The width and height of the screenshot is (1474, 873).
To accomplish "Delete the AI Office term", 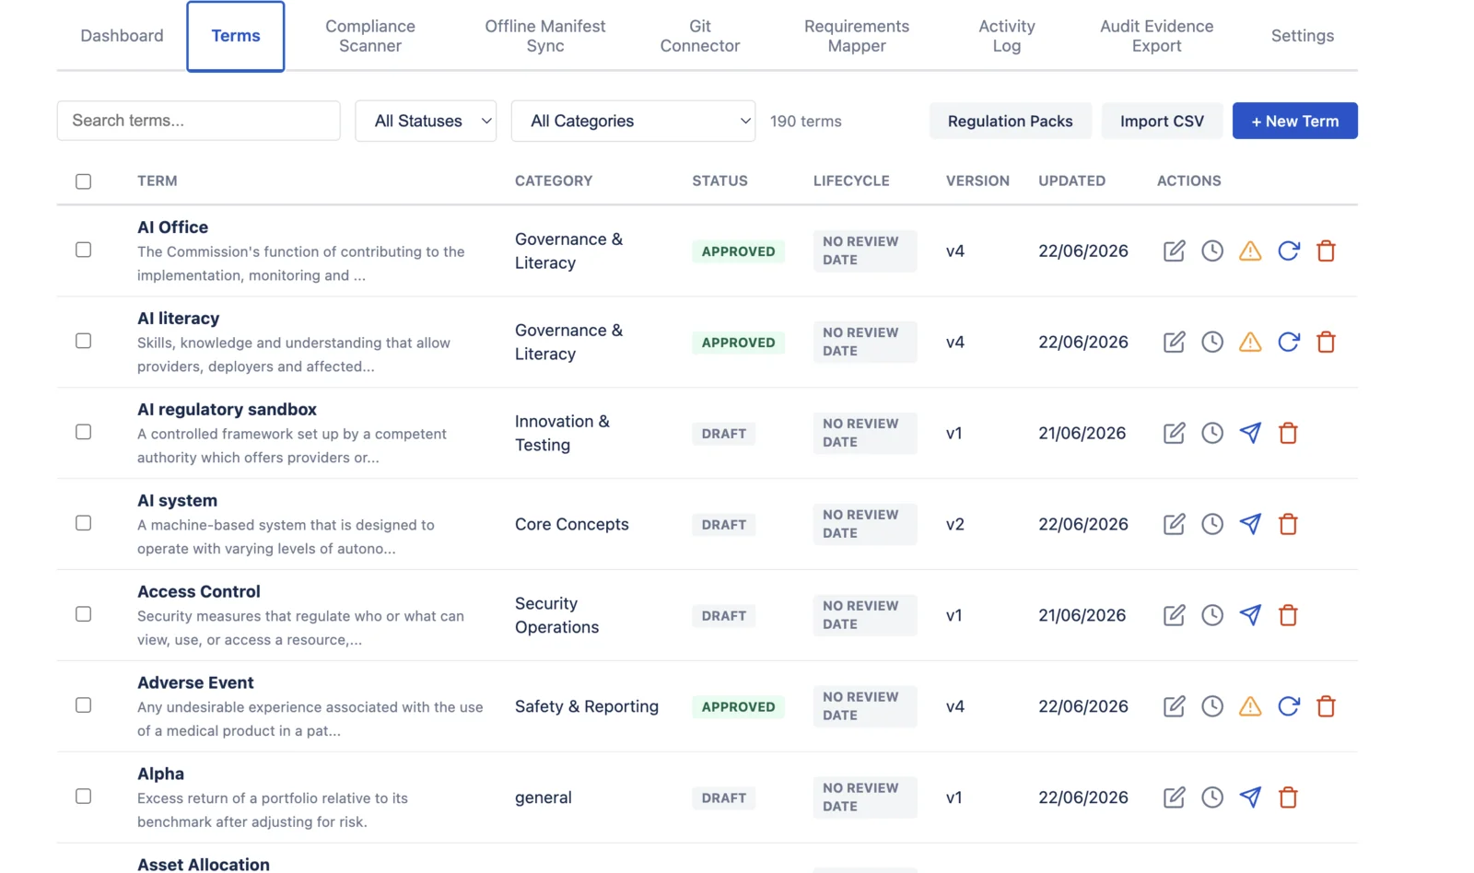I will pyautogui.click(x=1327, y=250).
